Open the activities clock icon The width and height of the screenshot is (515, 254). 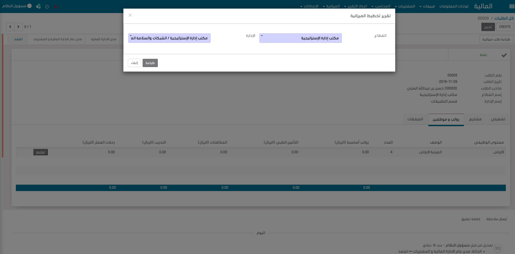click(x=47, y=7)
